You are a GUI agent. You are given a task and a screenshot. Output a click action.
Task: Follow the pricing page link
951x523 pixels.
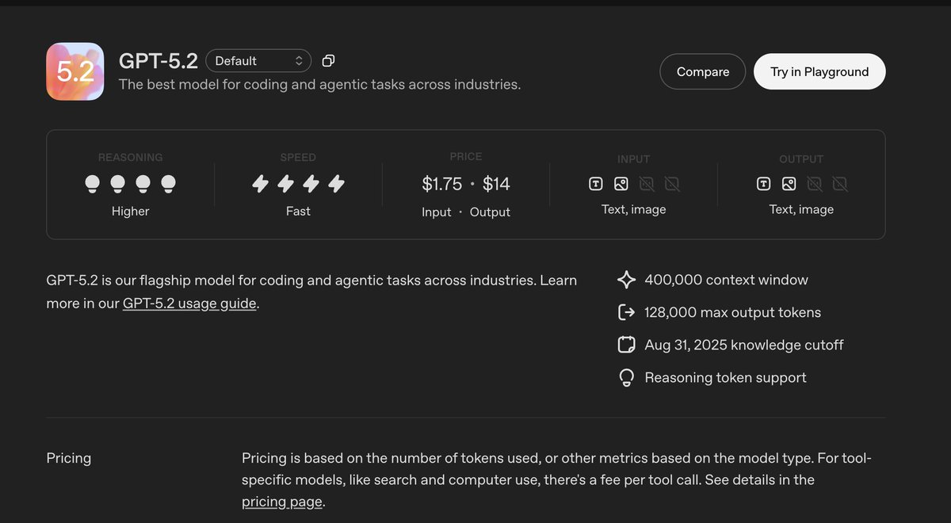(x=282, y=502)
